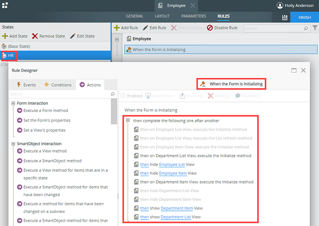Toggle the Enabled checkbox
The image size is (319, 226).
[123, 96]
